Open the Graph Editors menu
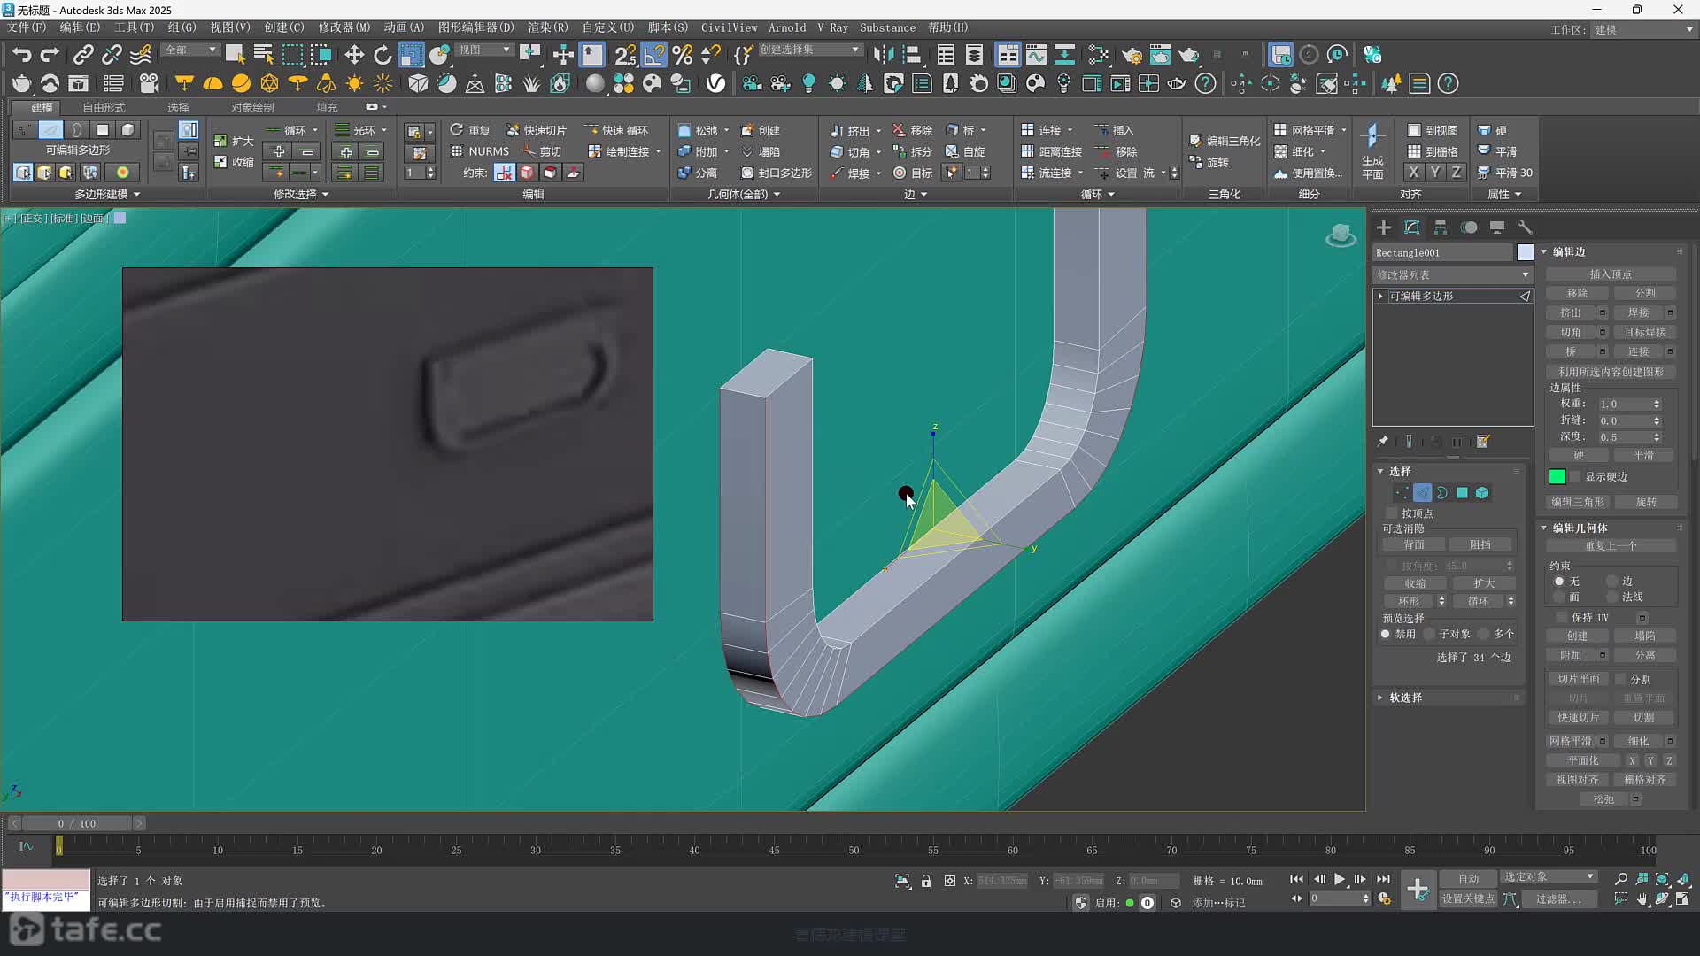 click(475, 27)
